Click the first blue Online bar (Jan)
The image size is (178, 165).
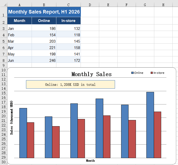click(x=23, y=133)
